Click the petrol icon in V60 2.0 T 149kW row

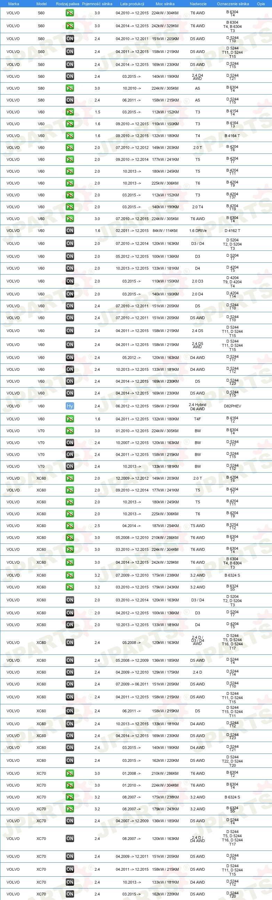point(70,148)
